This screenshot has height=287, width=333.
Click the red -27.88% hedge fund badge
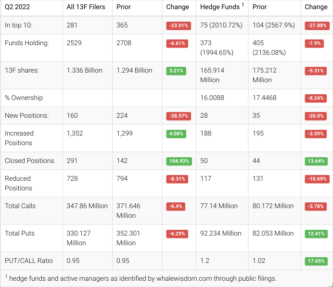(x=316, y=26)
